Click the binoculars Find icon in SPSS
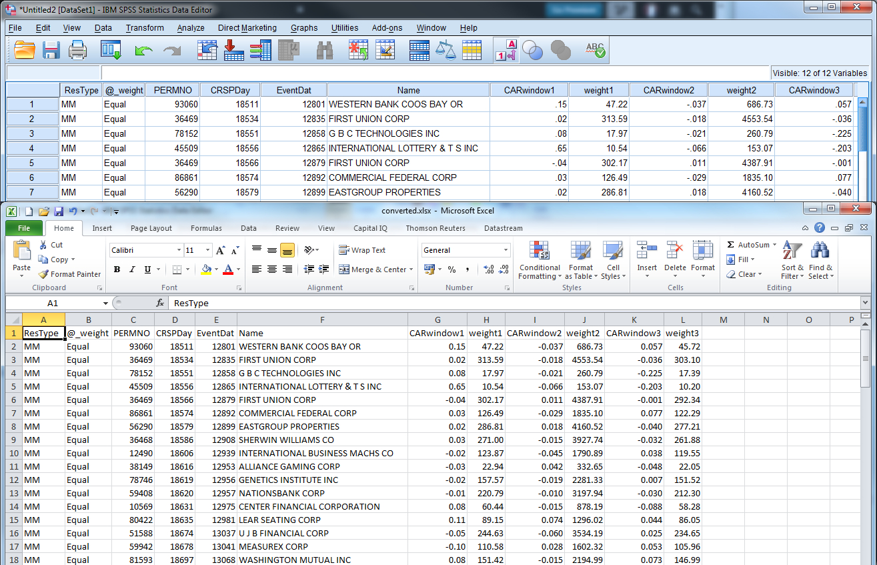The width and height of the screenshot is (877, 565). (x=325, y=51)
